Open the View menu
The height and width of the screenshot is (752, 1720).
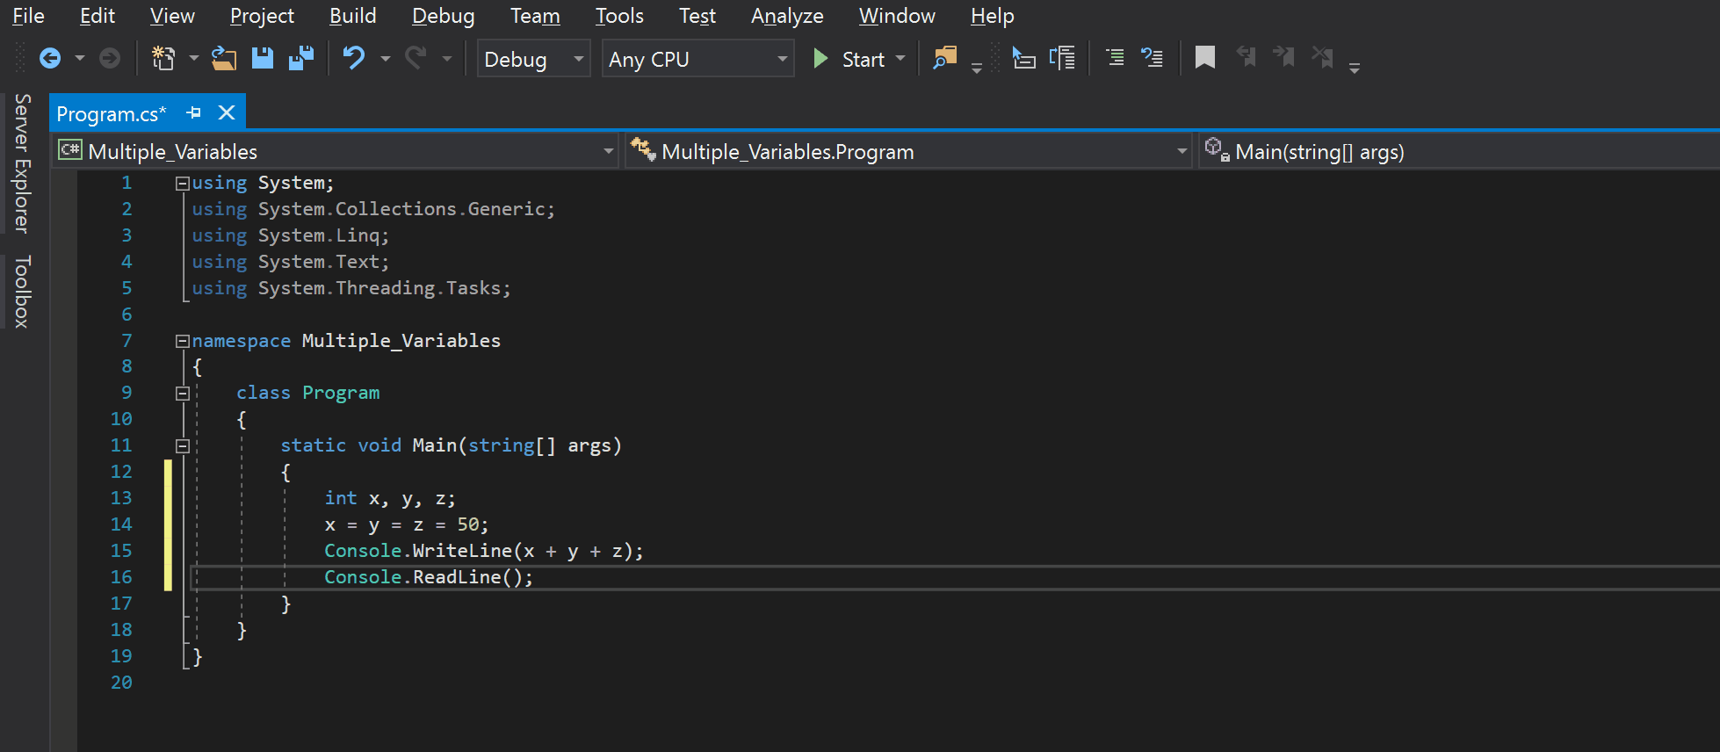pyautogui.click(x=172, y=16)
